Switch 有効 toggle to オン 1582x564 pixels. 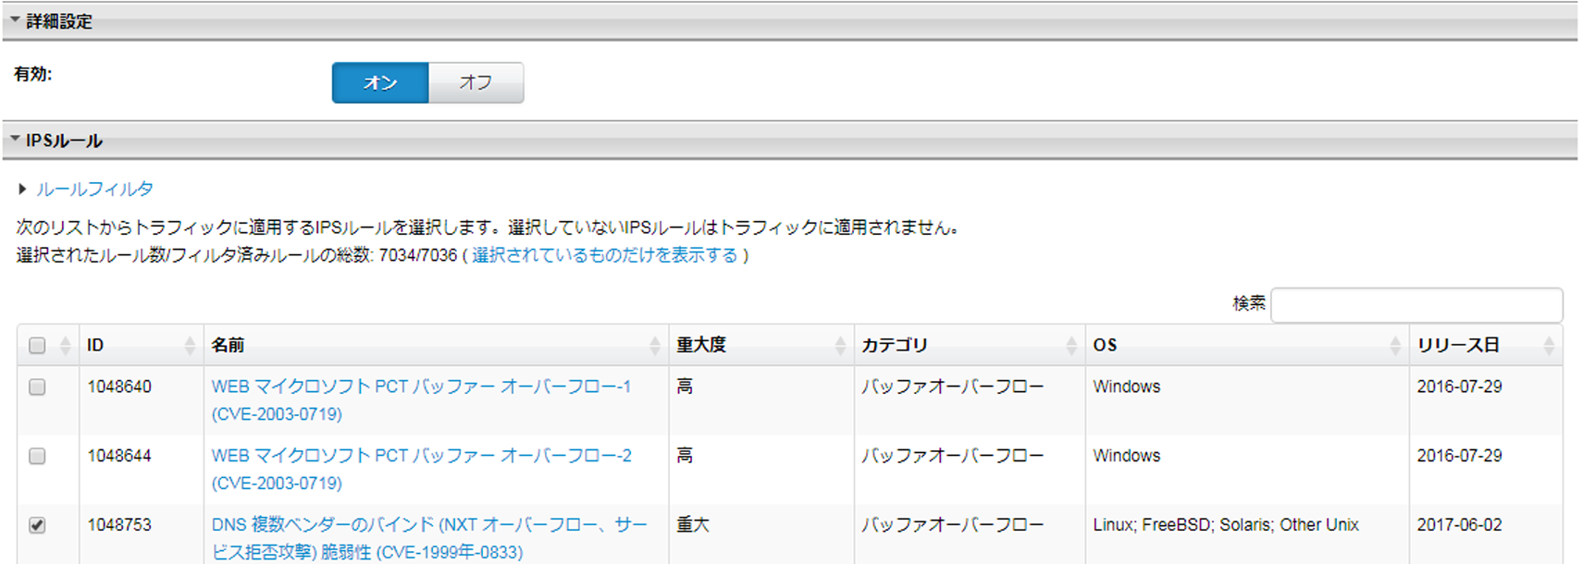click(x=380, y=82)
